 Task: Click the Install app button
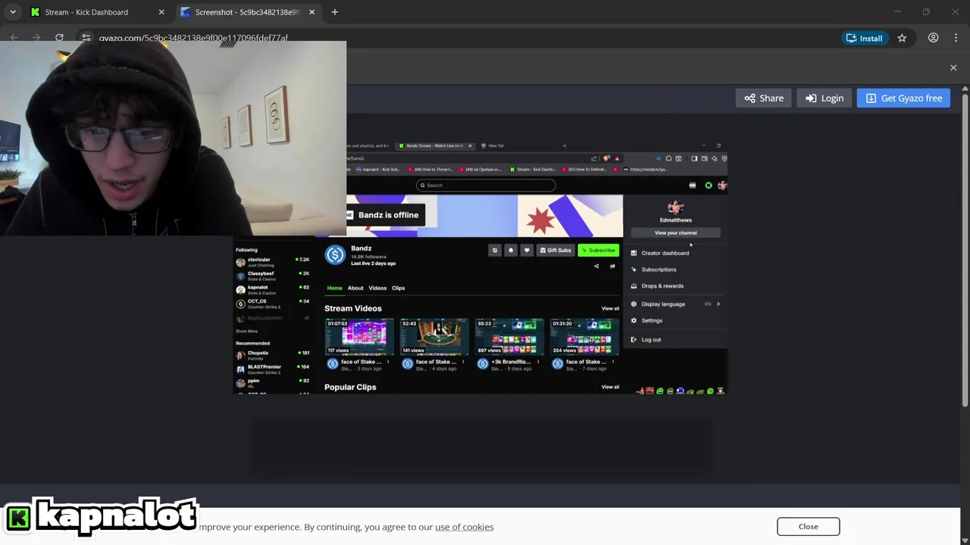(864, 38)
